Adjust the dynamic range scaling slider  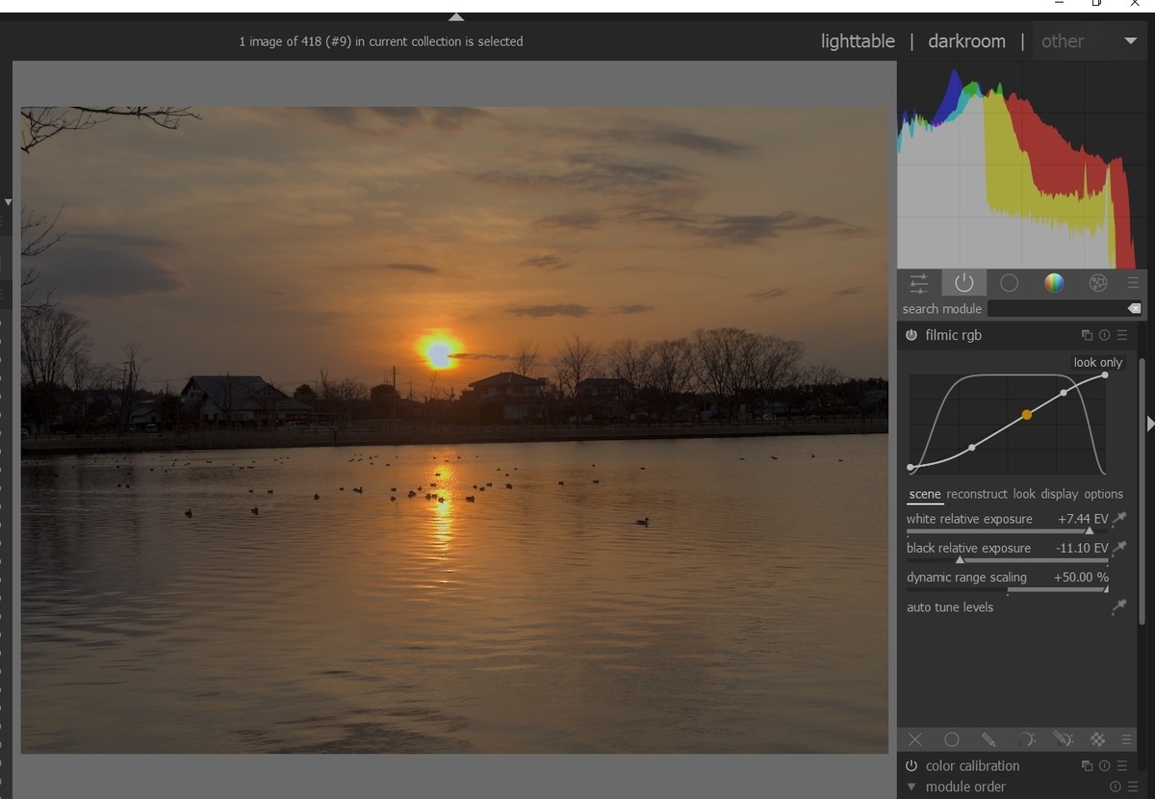1007,589
